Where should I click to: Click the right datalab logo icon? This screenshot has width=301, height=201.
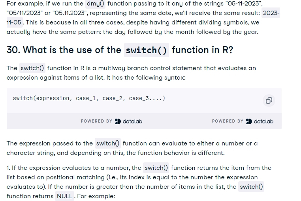click(249, 121)
